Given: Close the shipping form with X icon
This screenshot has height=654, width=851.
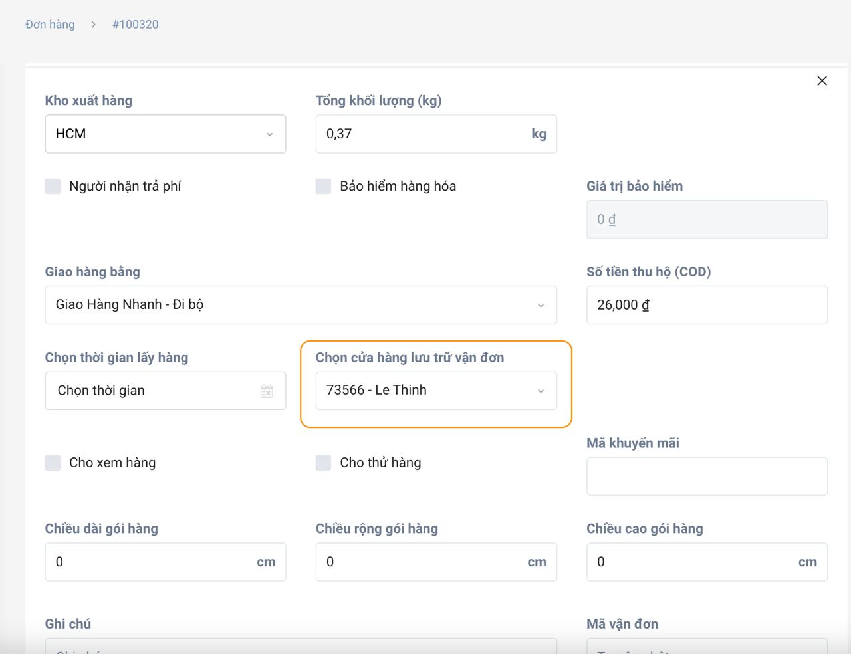Looking at the screenshot, I should pos(822,81).
